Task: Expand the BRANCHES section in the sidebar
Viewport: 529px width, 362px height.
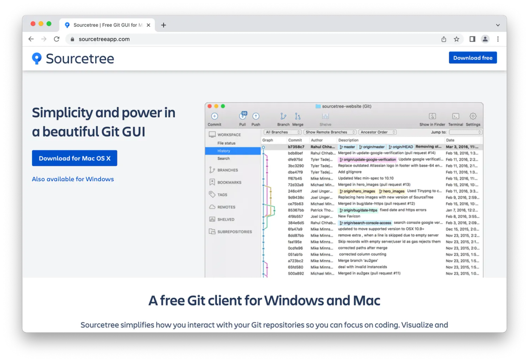Action: [x=228, y=170]
